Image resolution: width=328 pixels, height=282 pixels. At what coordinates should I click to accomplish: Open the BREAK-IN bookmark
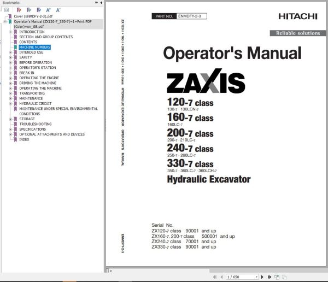[x=27, y=73]
